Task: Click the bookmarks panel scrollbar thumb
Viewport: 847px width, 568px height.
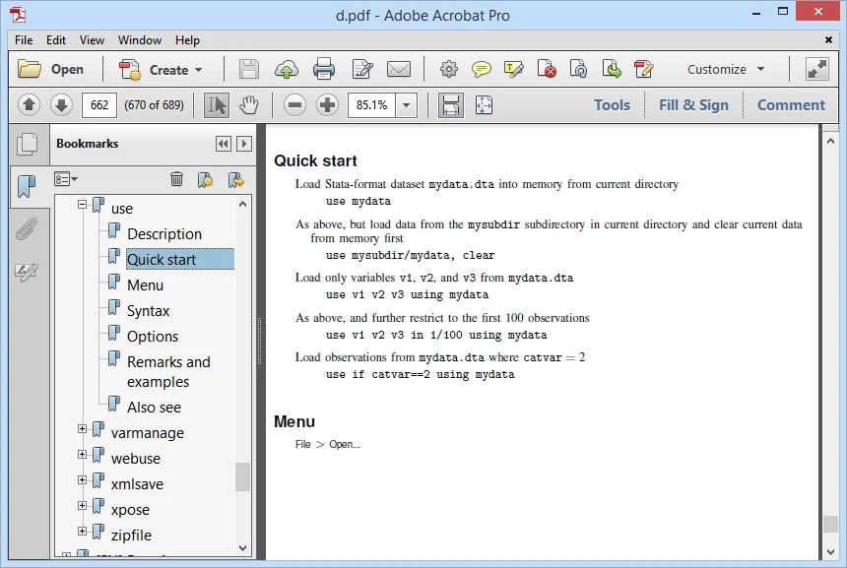Action: [x=242, y=476]
